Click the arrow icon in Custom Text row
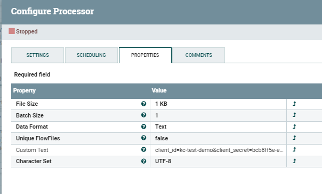The image size is (322, 194). click(x=294, y=149)
